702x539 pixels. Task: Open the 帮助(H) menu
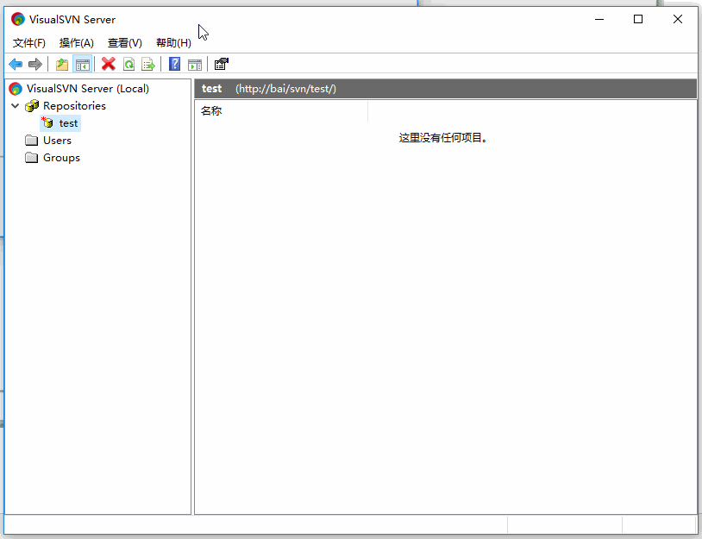pos(173,43)
